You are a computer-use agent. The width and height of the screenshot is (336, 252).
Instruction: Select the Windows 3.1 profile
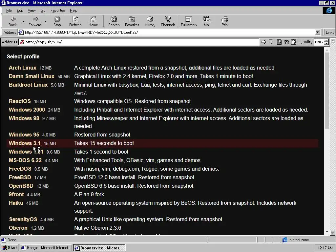[24, 143]
